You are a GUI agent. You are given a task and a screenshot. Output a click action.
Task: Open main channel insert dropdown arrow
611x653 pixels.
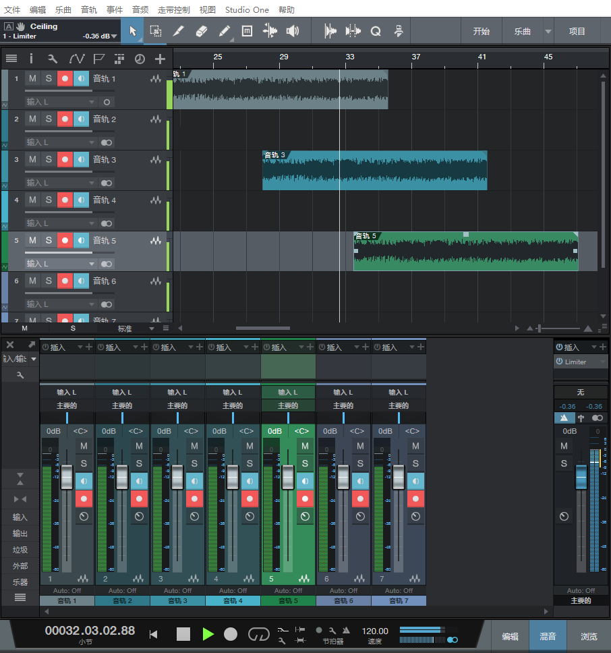point(594,347)
